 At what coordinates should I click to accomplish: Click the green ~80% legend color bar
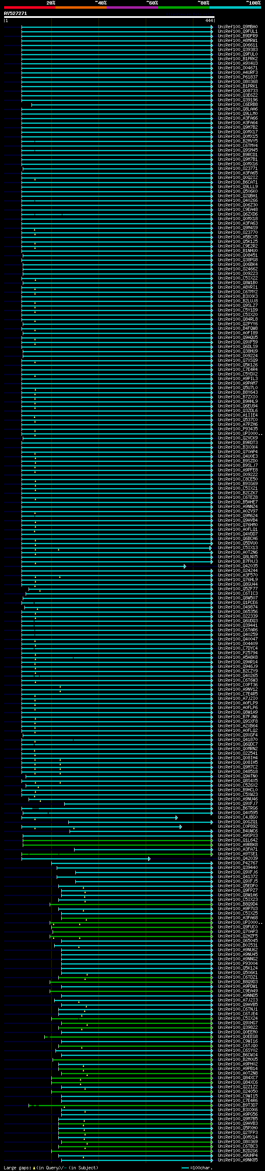pyautogui.click(x=184, y=7)
